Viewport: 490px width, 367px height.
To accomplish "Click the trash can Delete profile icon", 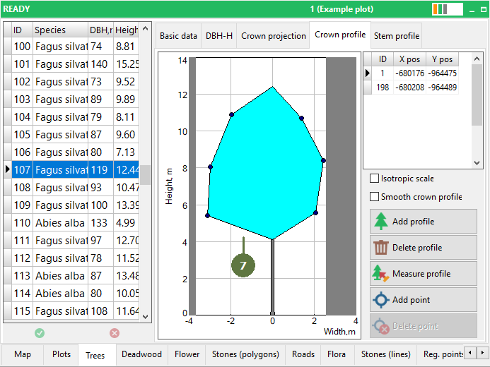I will click(x=380, y=248).
